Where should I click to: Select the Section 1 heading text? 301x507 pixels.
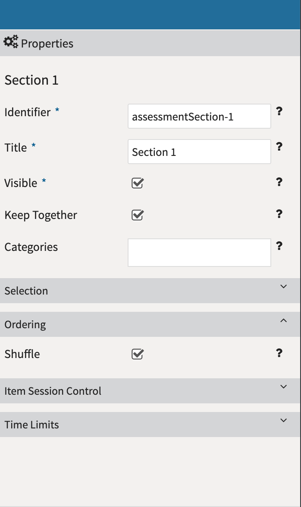[31, 80]
